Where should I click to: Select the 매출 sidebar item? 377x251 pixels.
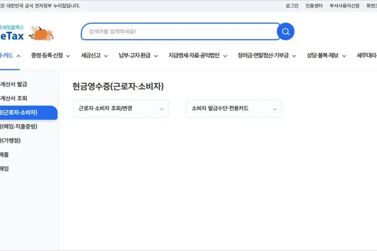tap(4, 154)
